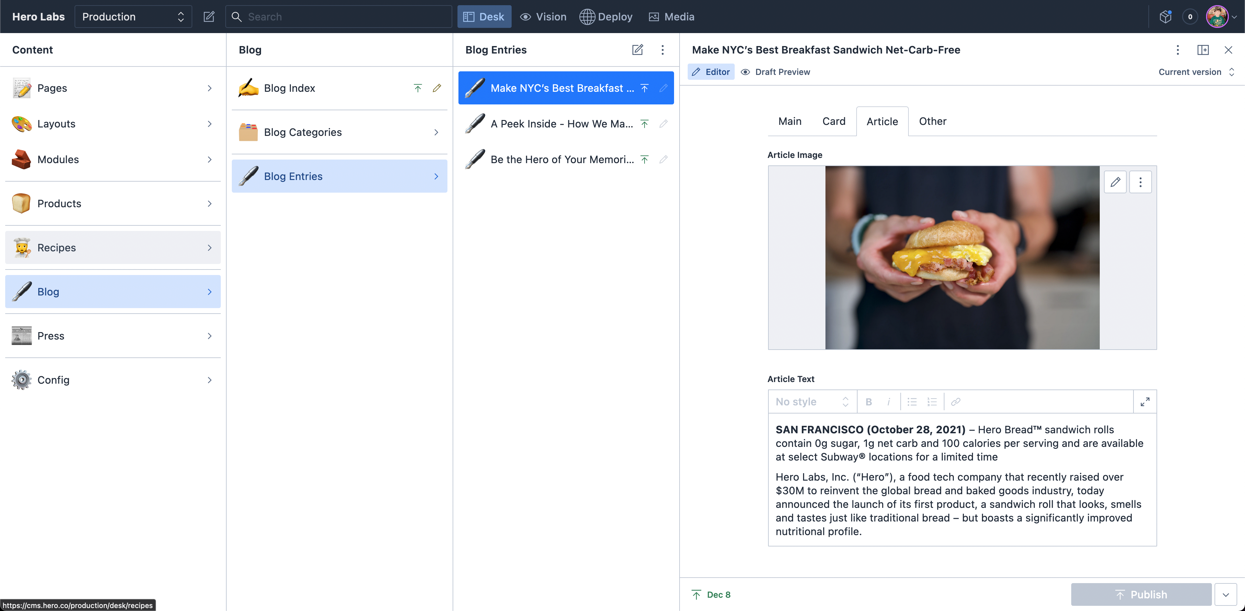Open the Vision tool in top navigation
Image resolution: width=1245 pixels, height=611 pixels.
[x=543, y=17]
